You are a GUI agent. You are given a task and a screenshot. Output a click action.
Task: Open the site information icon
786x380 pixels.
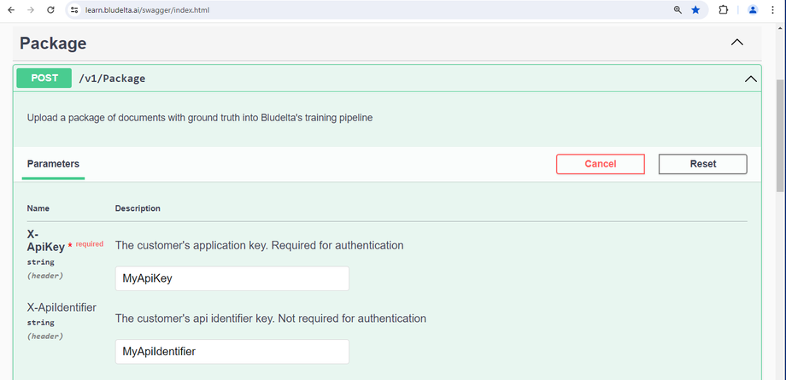[74, 10]
